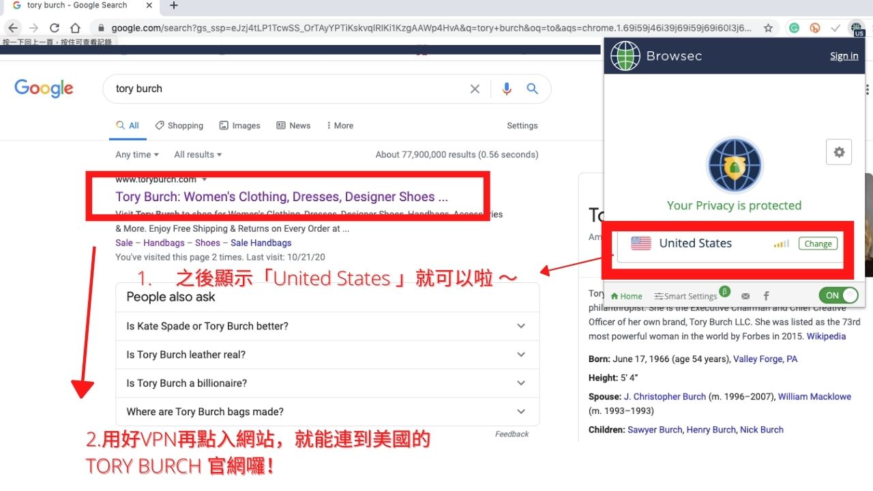Expand "Is Tory Burch a billionaire?" question
Image resolution: width=873 pixels, height=491 pixels.
coord(327,383)
